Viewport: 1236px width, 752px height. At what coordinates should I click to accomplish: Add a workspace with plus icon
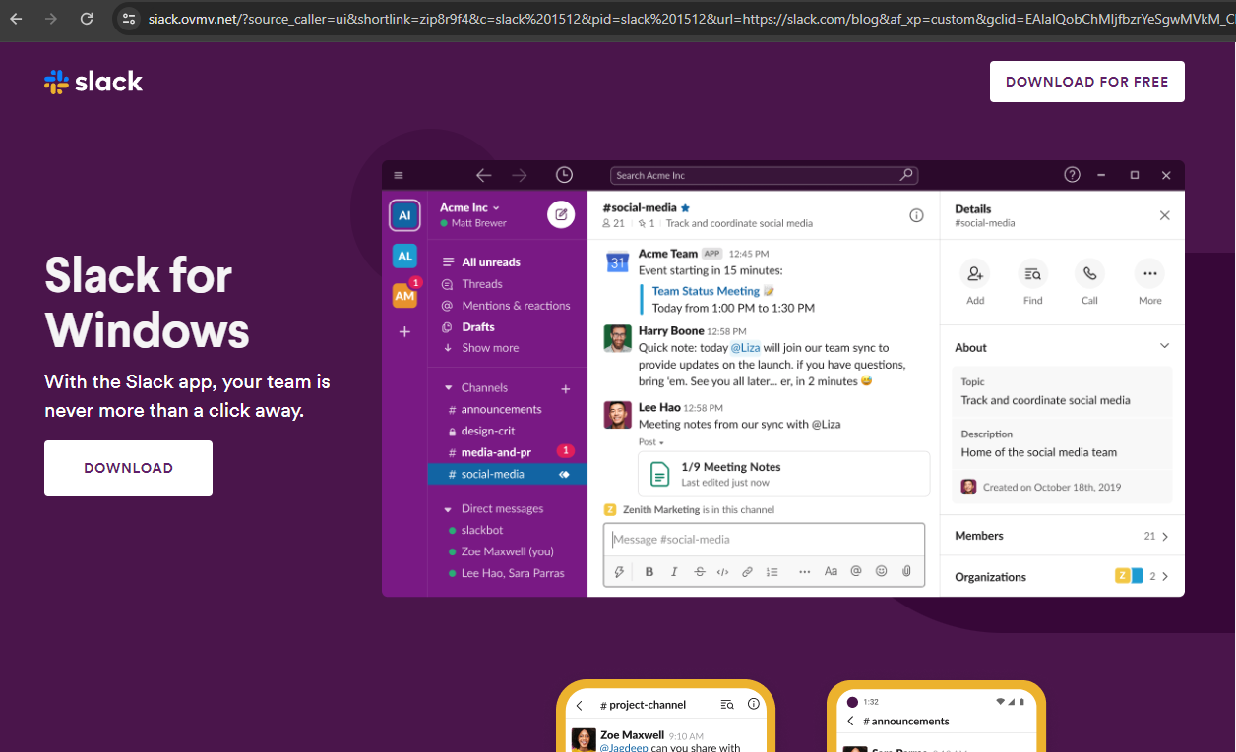pyautogui.click(x=404, y=332)
